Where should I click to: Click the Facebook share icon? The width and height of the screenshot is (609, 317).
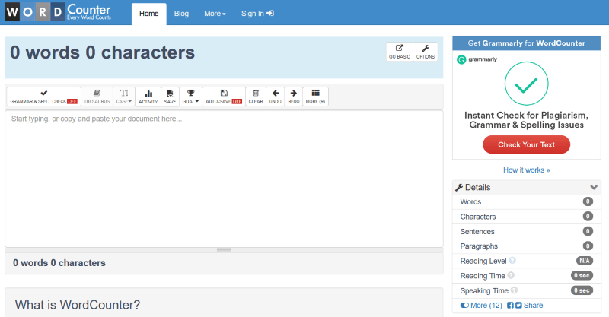[510, 306]
